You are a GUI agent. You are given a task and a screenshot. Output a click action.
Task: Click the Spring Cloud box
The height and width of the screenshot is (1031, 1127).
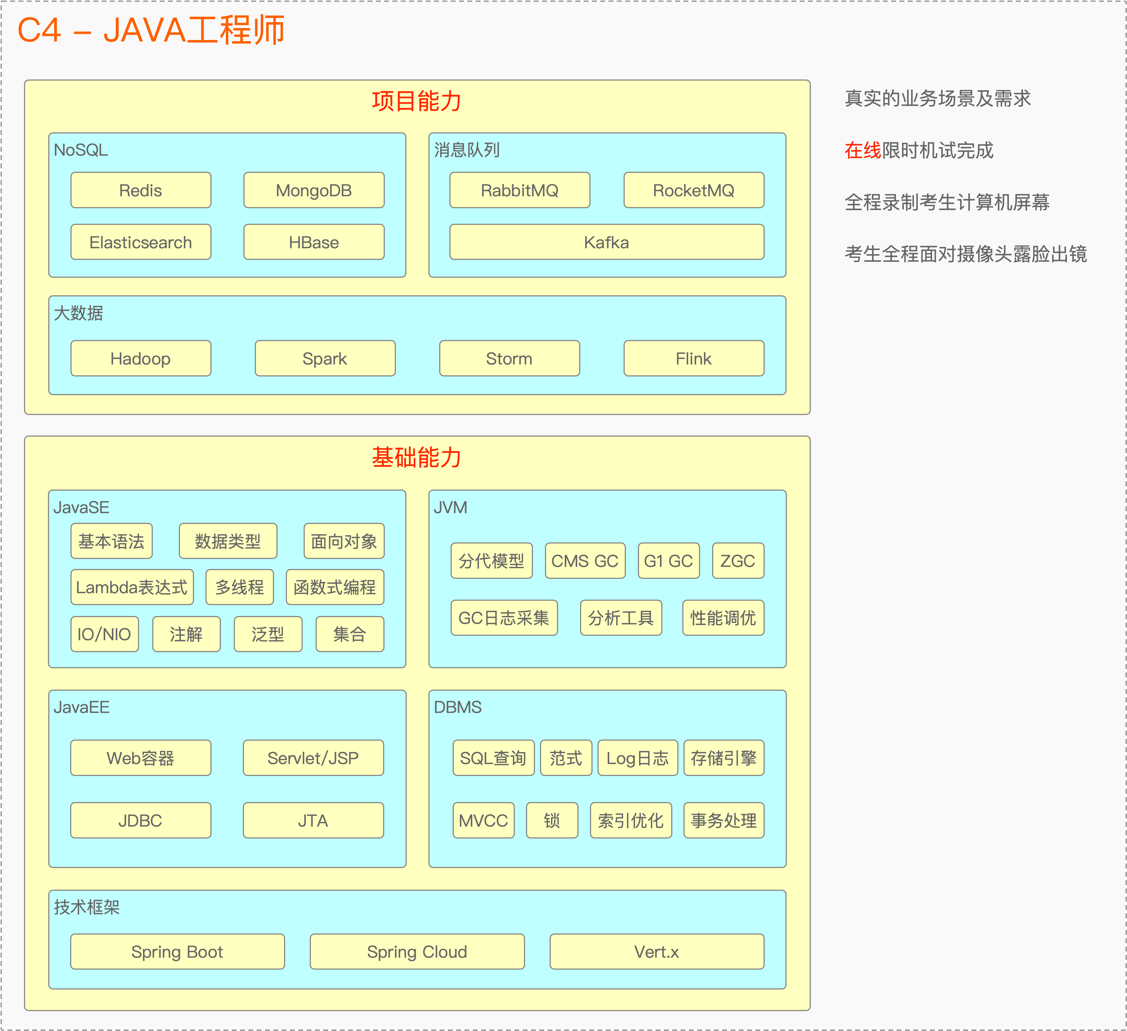pyautogui.click(x=417, y=952)
